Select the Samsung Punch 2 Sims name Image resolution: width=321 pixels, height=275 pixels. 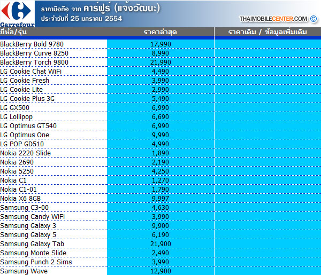point(36,262)
